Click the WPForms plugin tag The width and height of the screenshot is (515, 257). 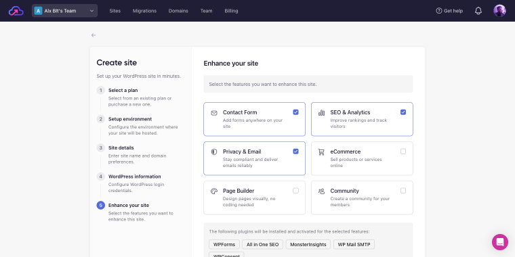tap(224, 245)
